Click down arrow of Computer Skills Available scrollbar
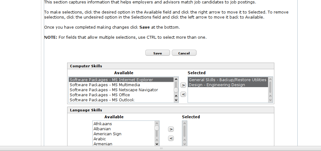This screenshot has height=151, width=321. [176, 100]
